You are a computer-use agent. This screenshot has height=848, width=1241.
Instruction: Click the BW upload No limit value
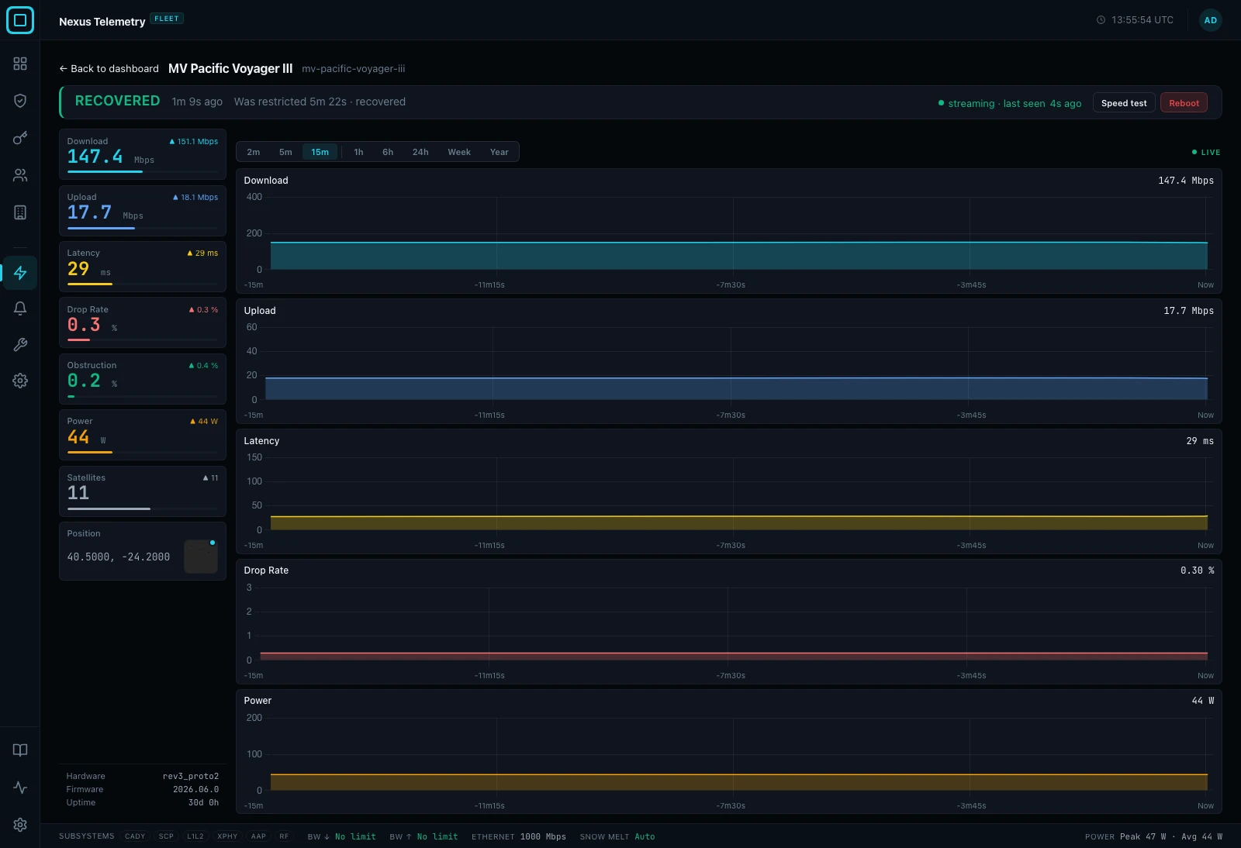point(437,837)
